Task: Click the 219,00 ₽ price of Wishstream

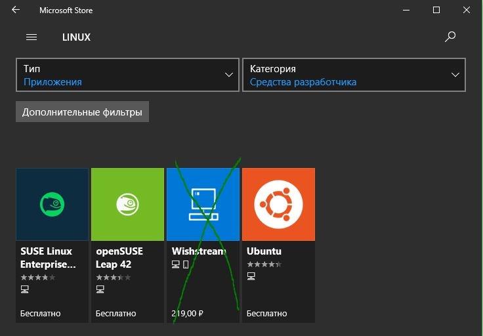Action: pyautogui.click(x=187, y=314)
